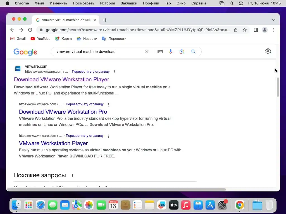The height and width of the screenshot is (214, 286).
Task: Open options next to Похожие запросы
Action: (72, 176)
